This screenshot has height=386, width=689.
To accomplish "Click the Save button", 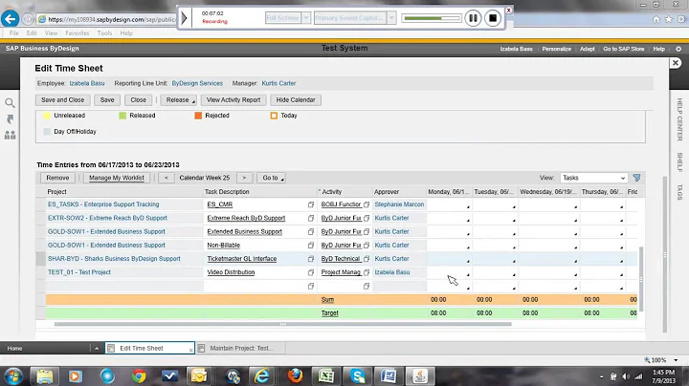I will pyautogui.click(x=107, y=100).
